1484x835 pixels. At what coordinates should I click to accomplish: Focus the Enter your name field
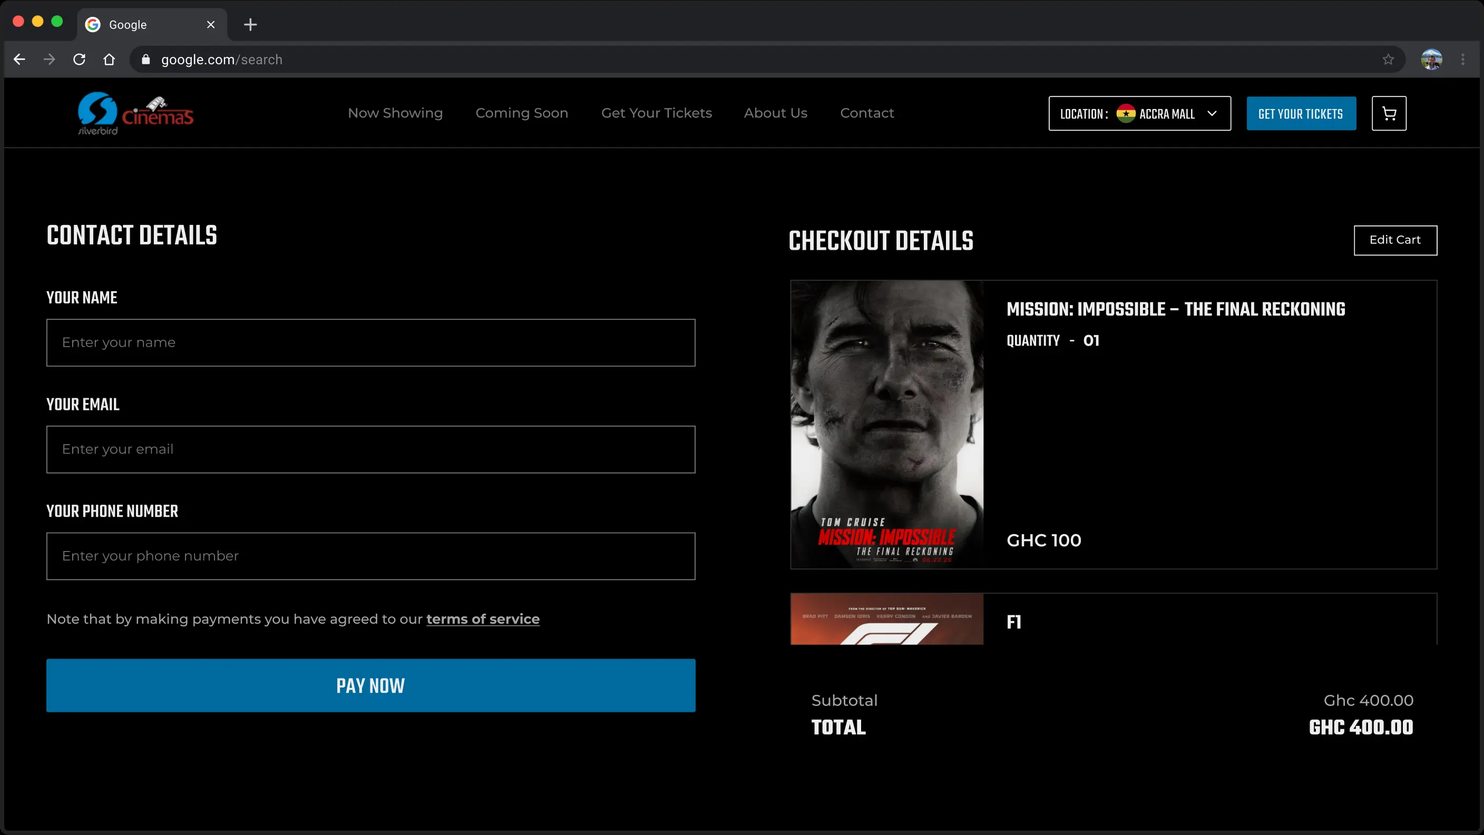pos(370,342)
